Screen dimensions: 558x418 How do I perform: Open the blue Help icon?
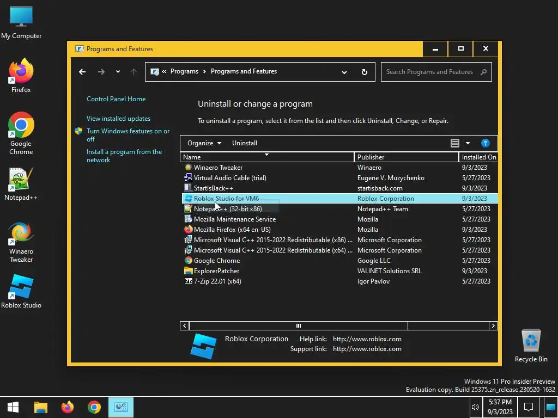pos(485,143)
